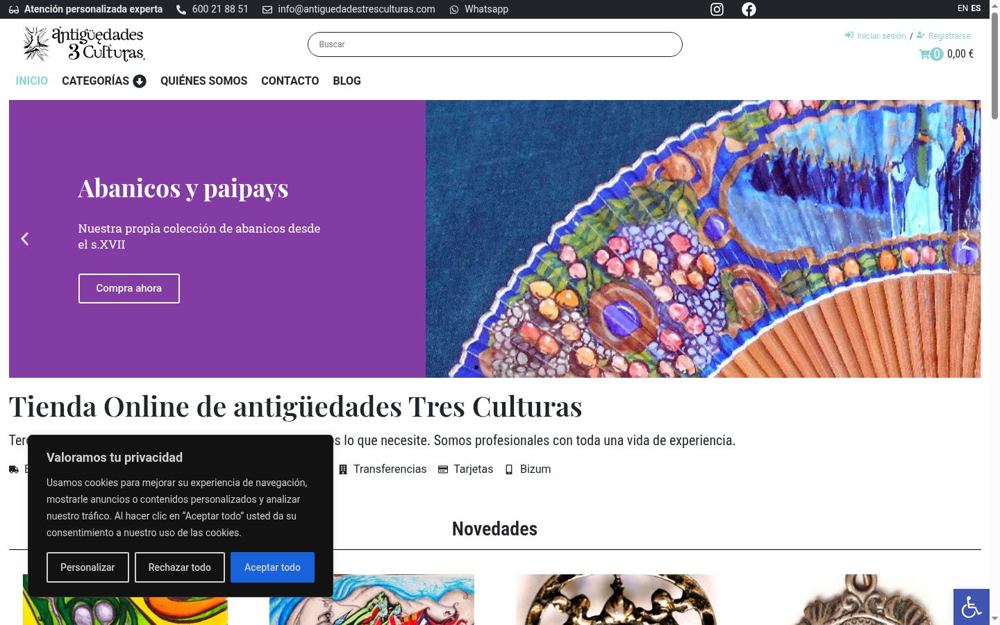Open the Whatsapp contact link
Screen dimensions: 1000x625
click(486, 9)
